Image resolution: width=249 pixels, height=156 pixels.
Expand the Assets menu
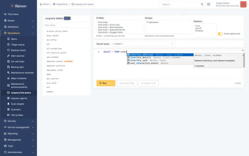[x=33, y=21]
